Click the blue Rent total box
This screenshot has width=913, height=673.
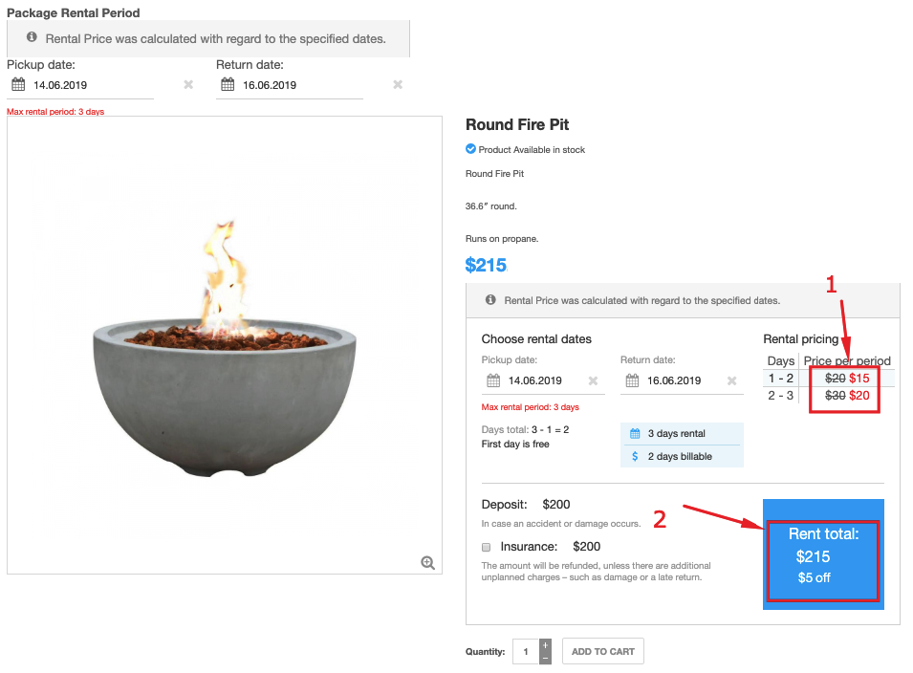coord(823,554)
